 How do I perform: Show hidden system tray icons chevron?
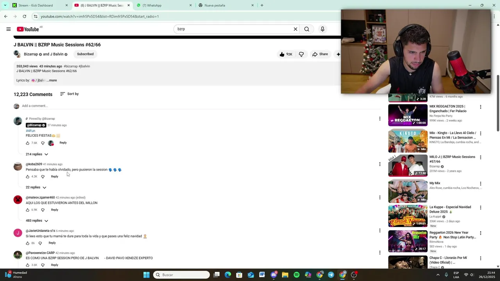pyautogui.click(x=438, y=275)
